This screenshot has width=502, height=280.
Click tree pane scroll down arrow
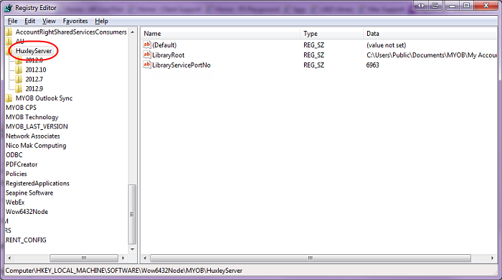coord(132,249)
